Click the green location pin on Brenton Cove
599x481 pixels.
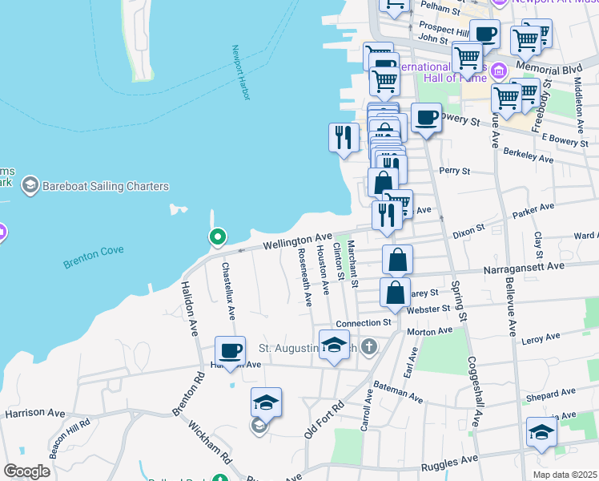click(x=218, y=237)
